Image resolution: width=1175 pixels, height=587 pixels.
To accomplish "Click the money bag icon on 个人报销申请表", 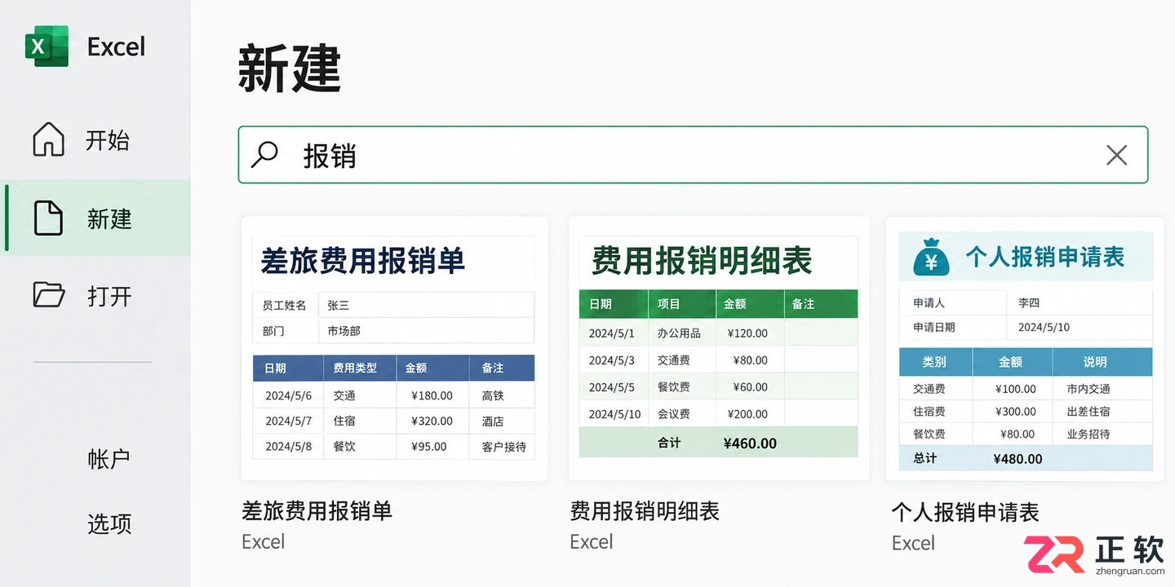I will (931, 257).
